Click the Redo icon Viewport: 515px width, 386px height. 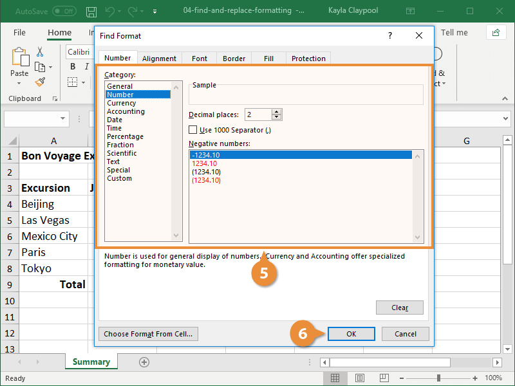click(133, 12)
